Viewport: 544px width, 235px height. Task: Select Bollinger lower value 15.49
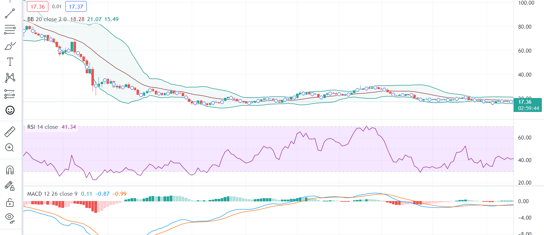pos(111,19)
